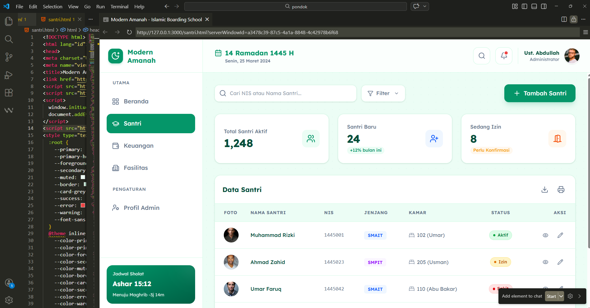Open Run and Debug panel

[x=9, y=75]
